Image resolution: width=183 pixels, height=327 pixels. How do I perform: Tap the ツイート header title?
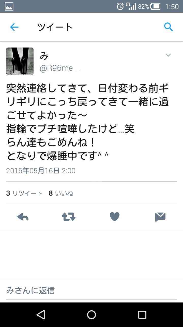[x=55, y=27]
